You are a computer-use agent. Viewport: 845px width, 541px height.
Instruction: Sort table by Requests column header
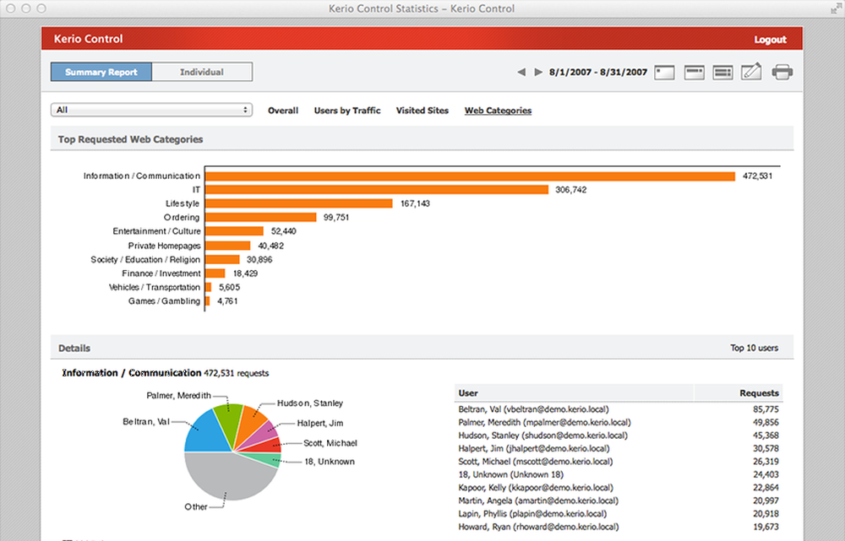point(758,393)
